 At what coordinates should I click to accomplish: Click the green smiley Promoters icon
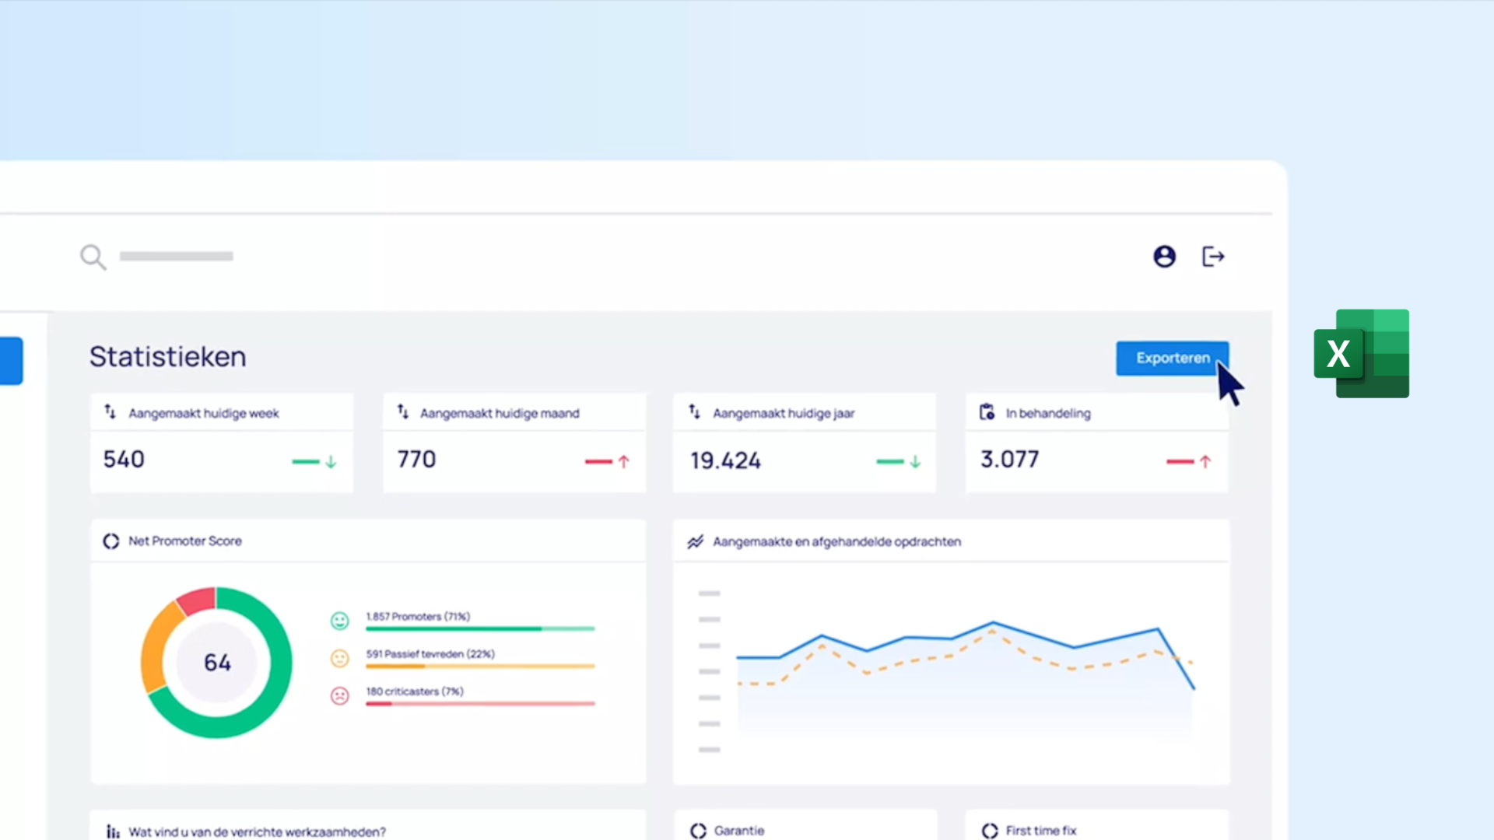[340, 621]
